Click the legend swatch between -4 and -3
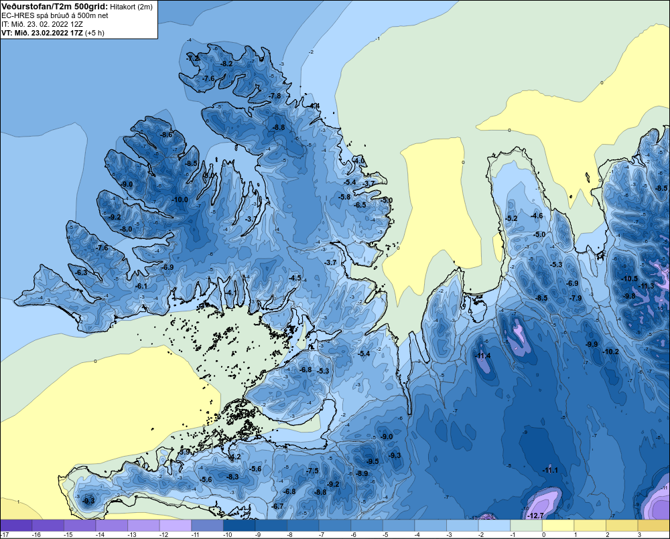670x539 pixels. pos(431,526)
